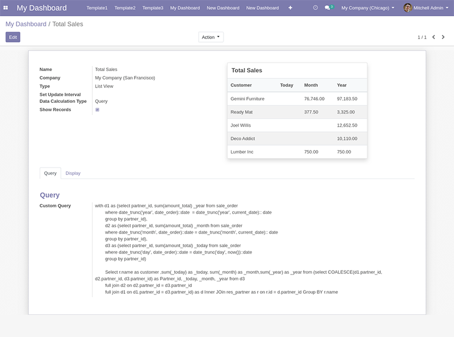The image size is (454, 337).
Task: Expand the Action dropdown
Action: pos(211,37)
